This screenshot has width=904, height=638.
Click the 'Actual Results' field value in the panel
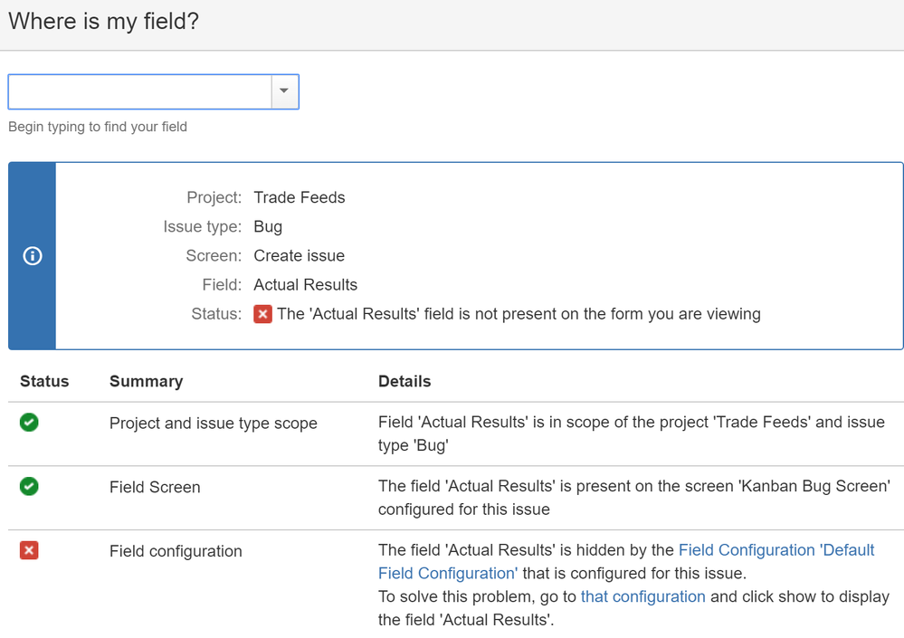(305, 284)
